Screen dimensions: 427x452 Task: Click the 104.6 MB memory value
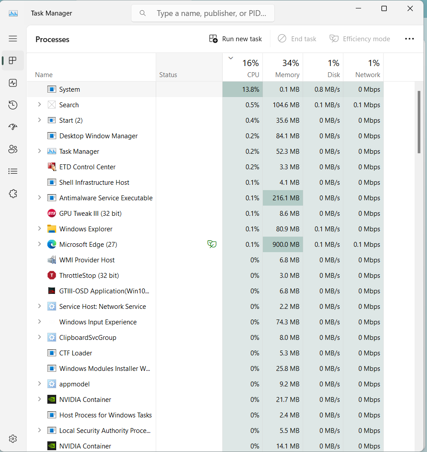click(x=286, y=105)
